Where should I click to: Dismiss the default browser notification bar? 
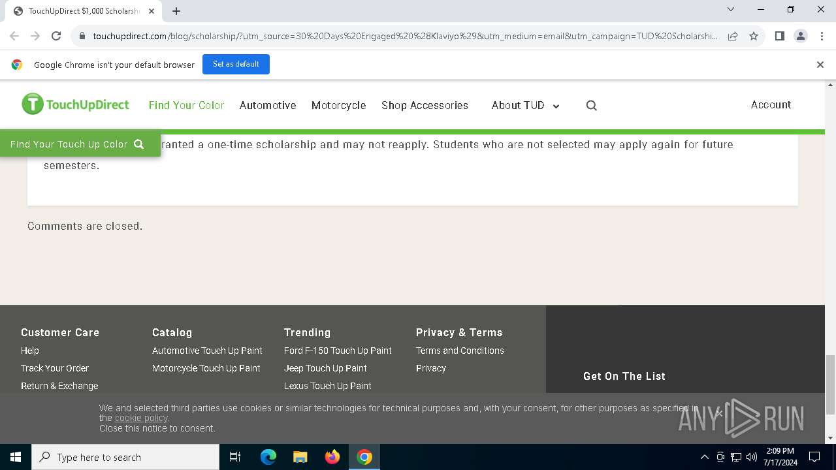click(820, 65)
